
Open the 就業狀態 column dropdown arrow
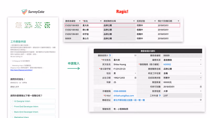click(x=155, y=21)
